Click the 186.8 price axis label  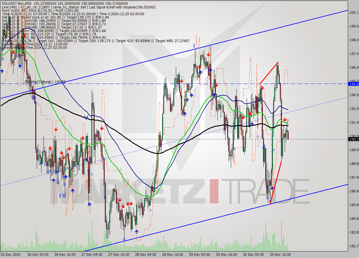[354, 191]
